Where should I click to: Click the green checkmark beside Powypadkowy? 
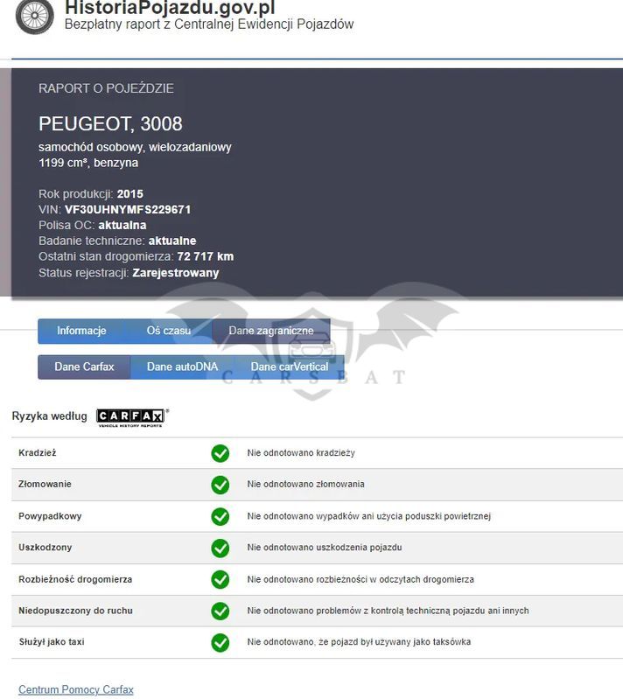(220, 516)
